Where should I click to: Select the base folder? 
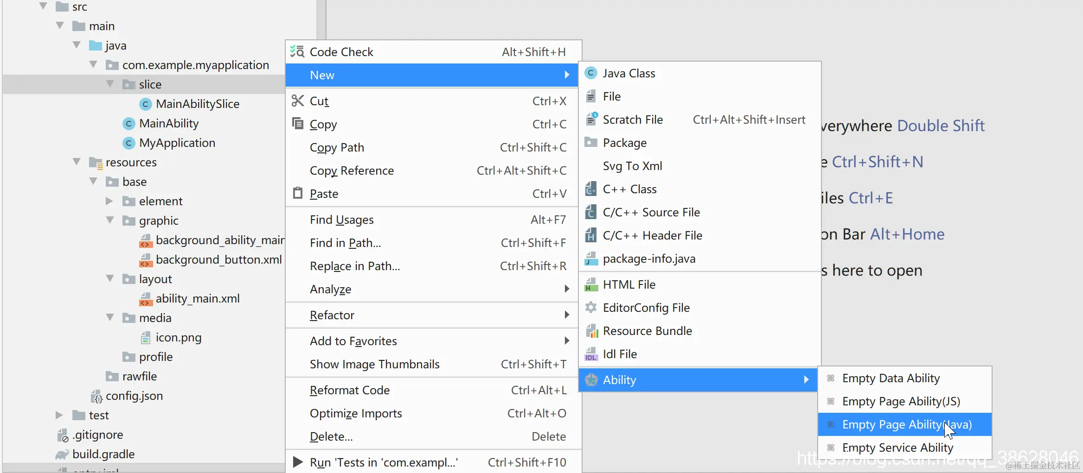pos(134,182)
